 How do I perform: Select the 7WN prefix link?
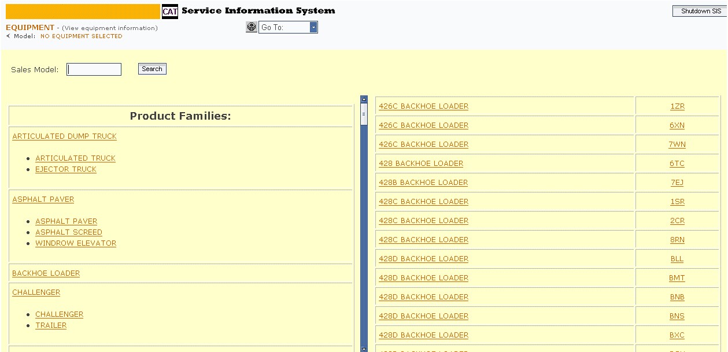coord(677,144)
